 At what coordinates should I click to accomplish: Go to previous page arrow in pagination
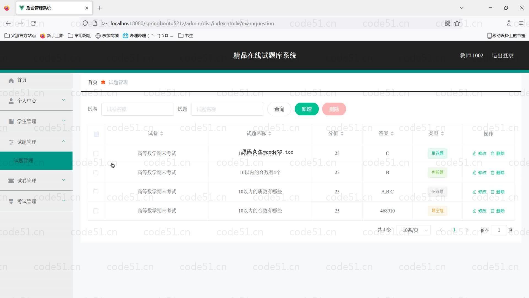click(x=441, y=230)
